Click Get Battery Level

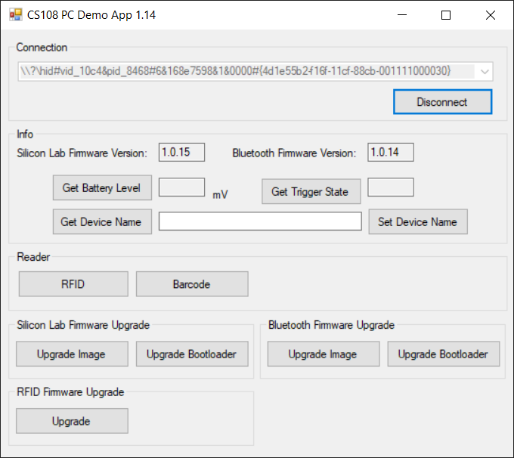[x=102, y=188]
